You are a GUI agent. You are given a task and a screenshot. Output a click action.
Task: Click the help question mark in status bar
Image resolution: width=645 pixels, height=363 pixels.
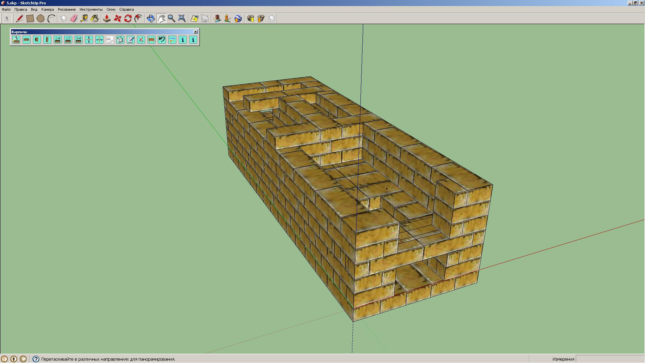pos(36,359)
